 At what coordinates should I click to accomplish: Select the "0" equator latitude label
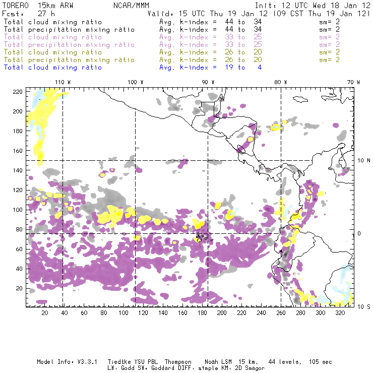(x=359, y=233)
